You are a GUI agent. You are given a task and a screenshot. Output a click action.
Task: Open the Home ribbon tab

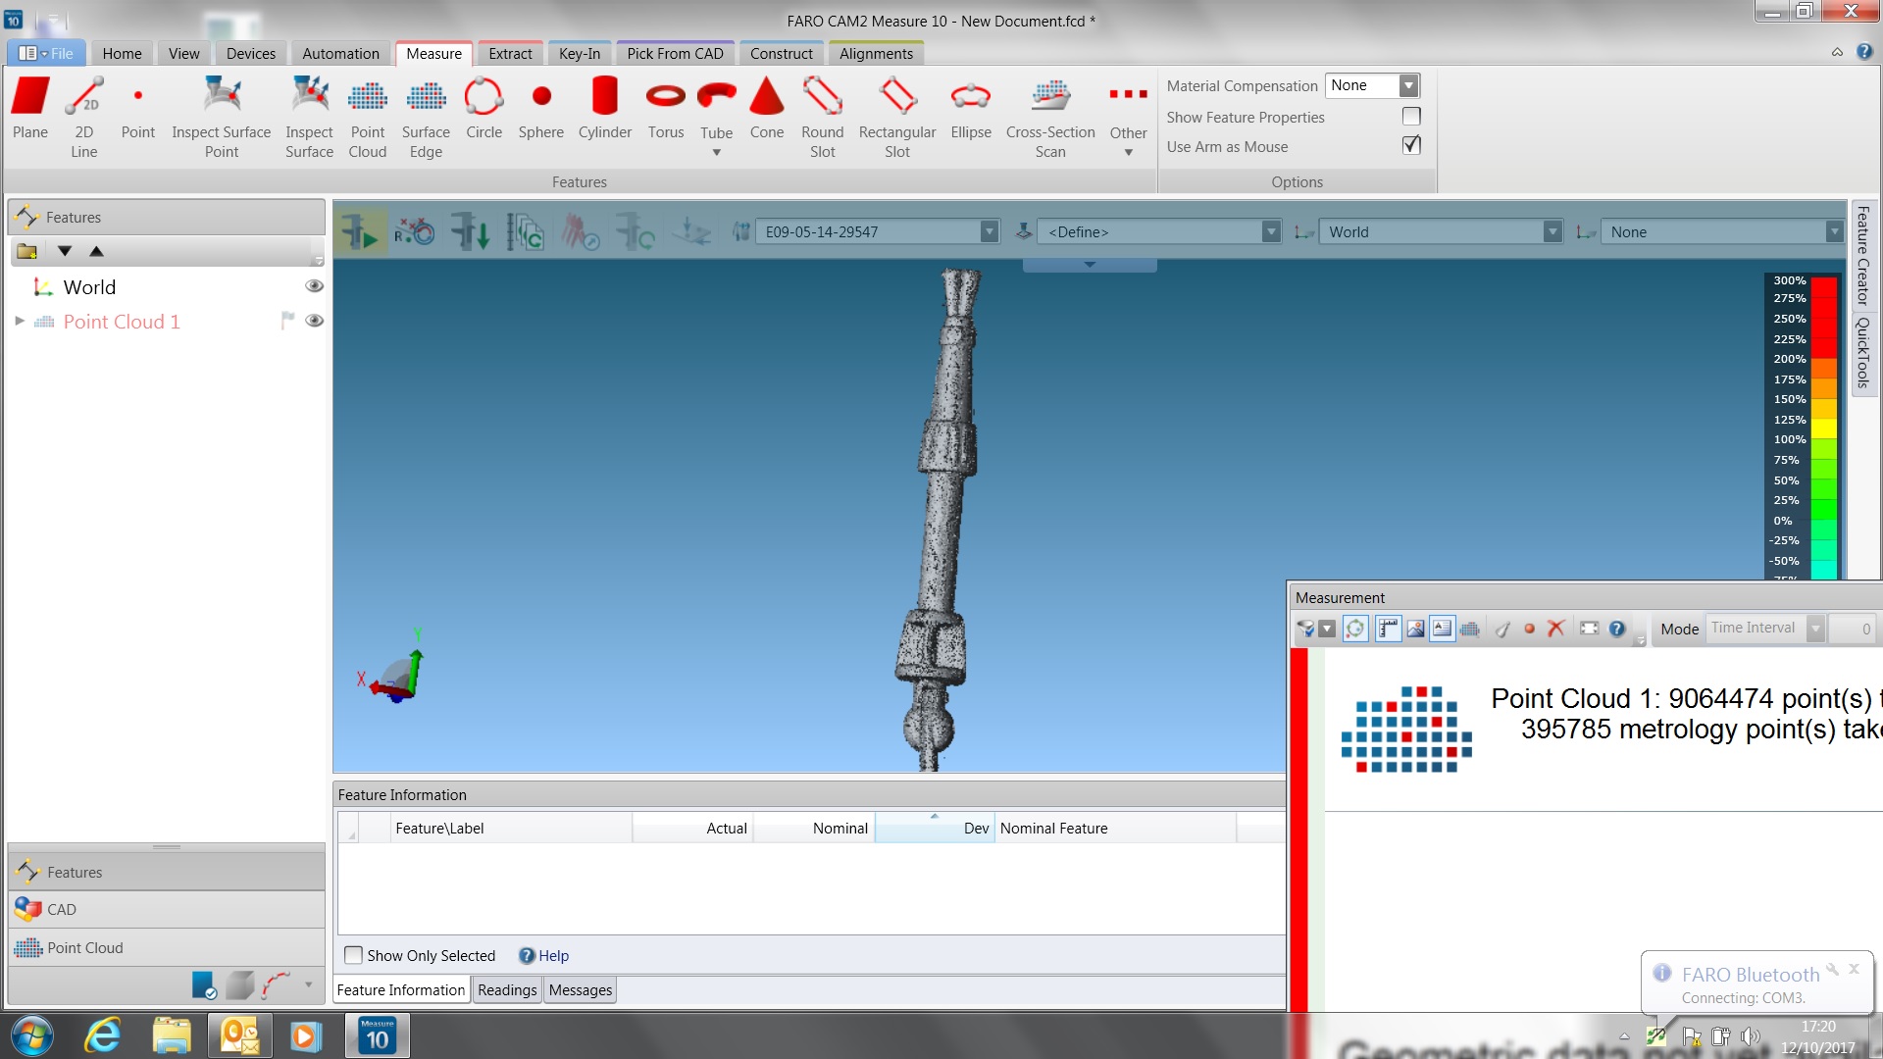(x=122, y=54)
